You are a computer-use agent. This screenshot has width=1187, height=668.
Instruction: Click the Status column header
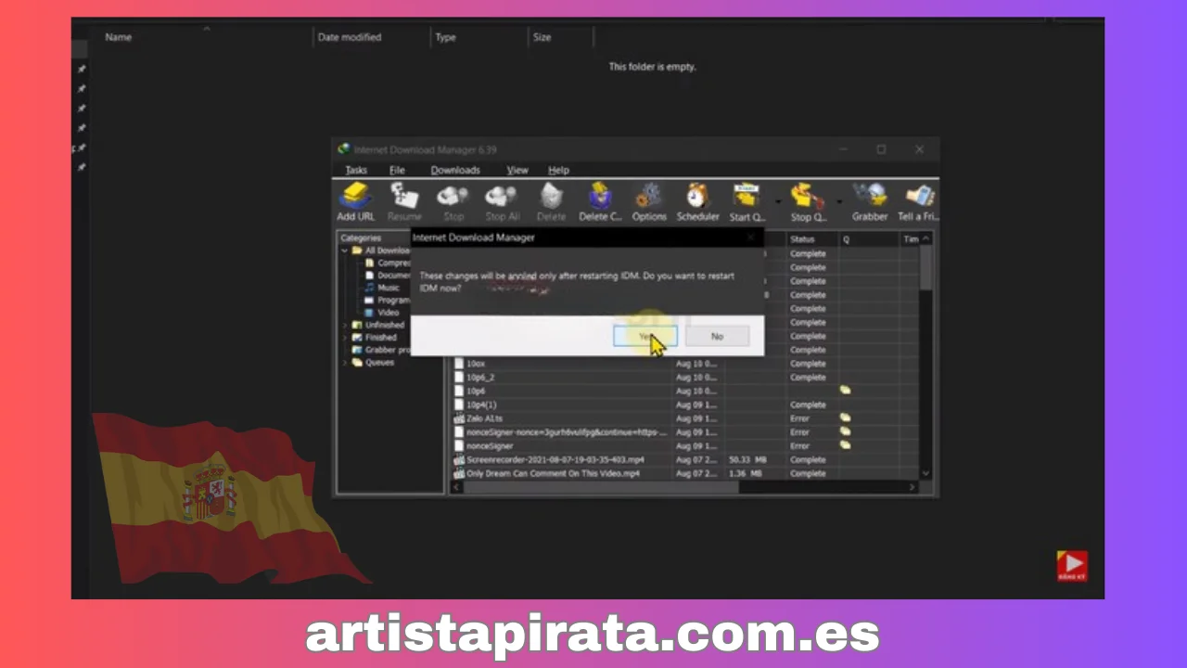(812, 239)
